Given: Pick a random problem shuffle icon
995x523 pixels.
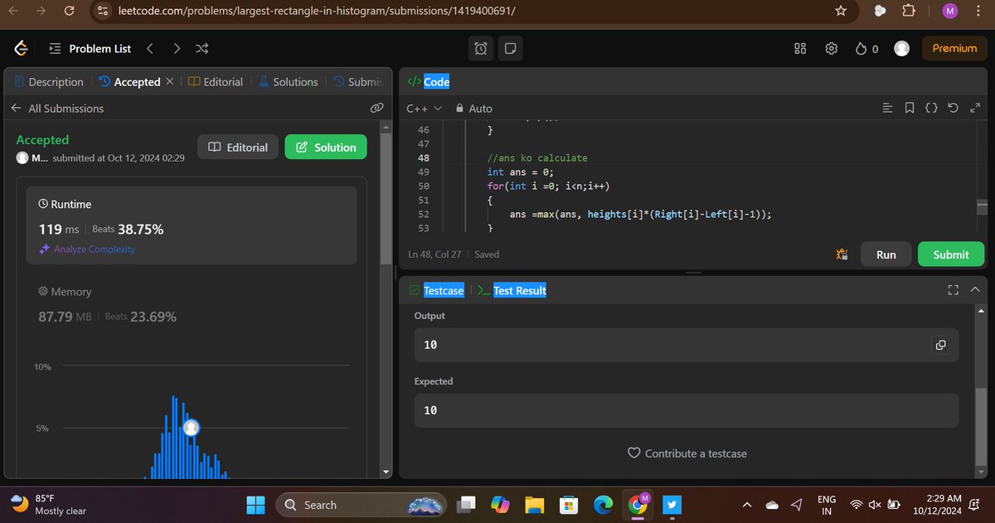Looking at the screenshot, I should [201, 49].
